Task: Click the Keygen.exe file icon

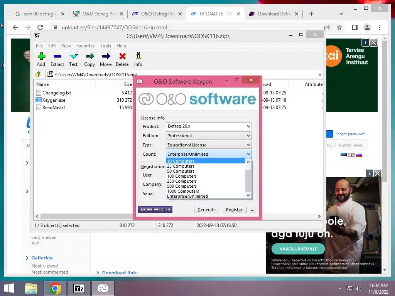Action: click(39, 100)
